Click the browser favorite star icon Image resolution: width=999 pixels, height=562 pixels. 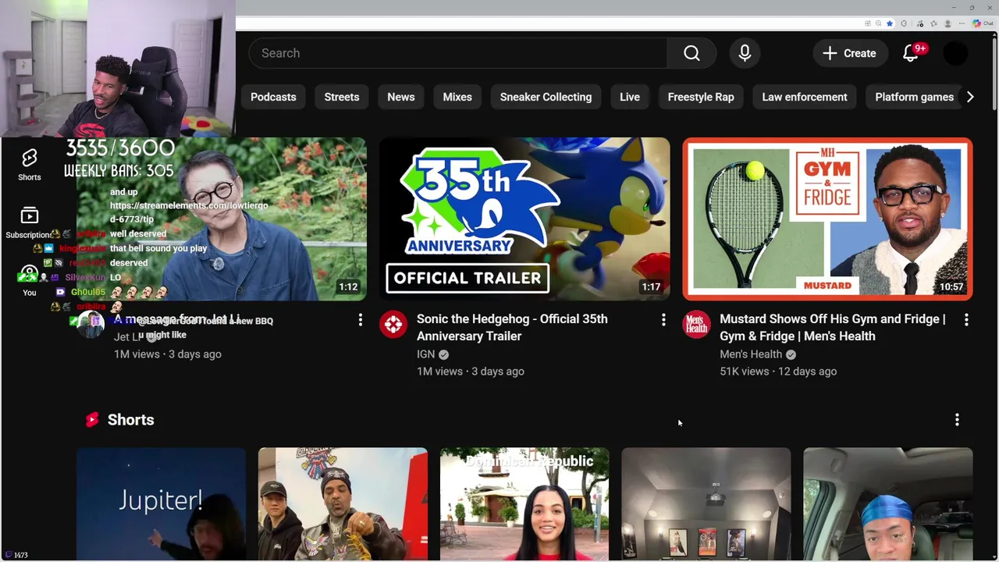pos(890,23)
